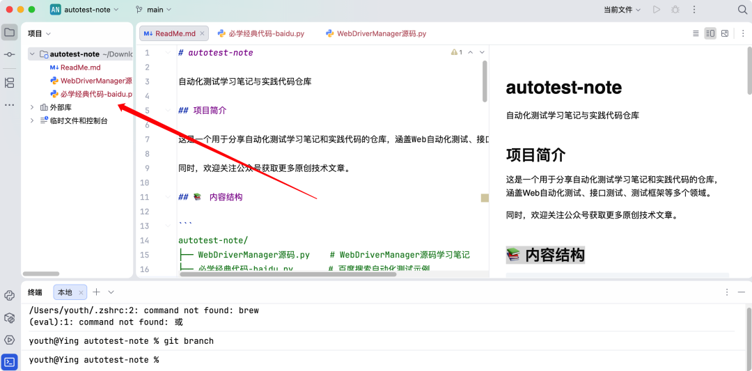752x371 pixels.
Task: Select WebDriverManager源码 file in project tree
Action: tap(91, 81)
